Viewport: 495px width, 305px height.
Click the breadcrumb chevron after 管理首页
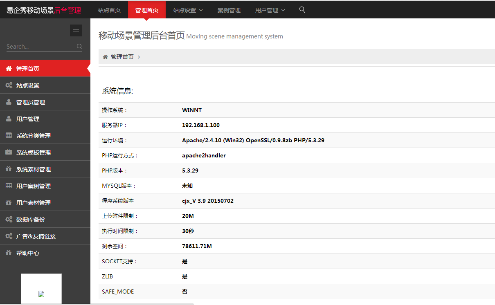(x=139, y=57)
